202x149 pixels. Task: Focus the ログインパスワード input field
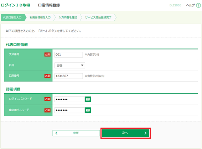point(70,99)
